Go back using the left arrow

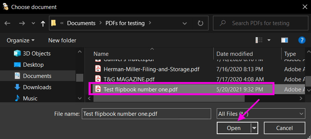(x=7, y=23)
